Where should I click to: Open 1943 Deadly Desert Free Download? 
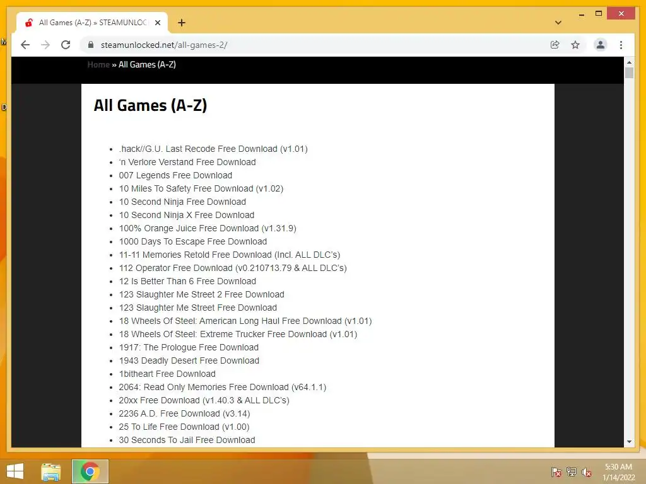pyautogui.click(x=189, y=360)
